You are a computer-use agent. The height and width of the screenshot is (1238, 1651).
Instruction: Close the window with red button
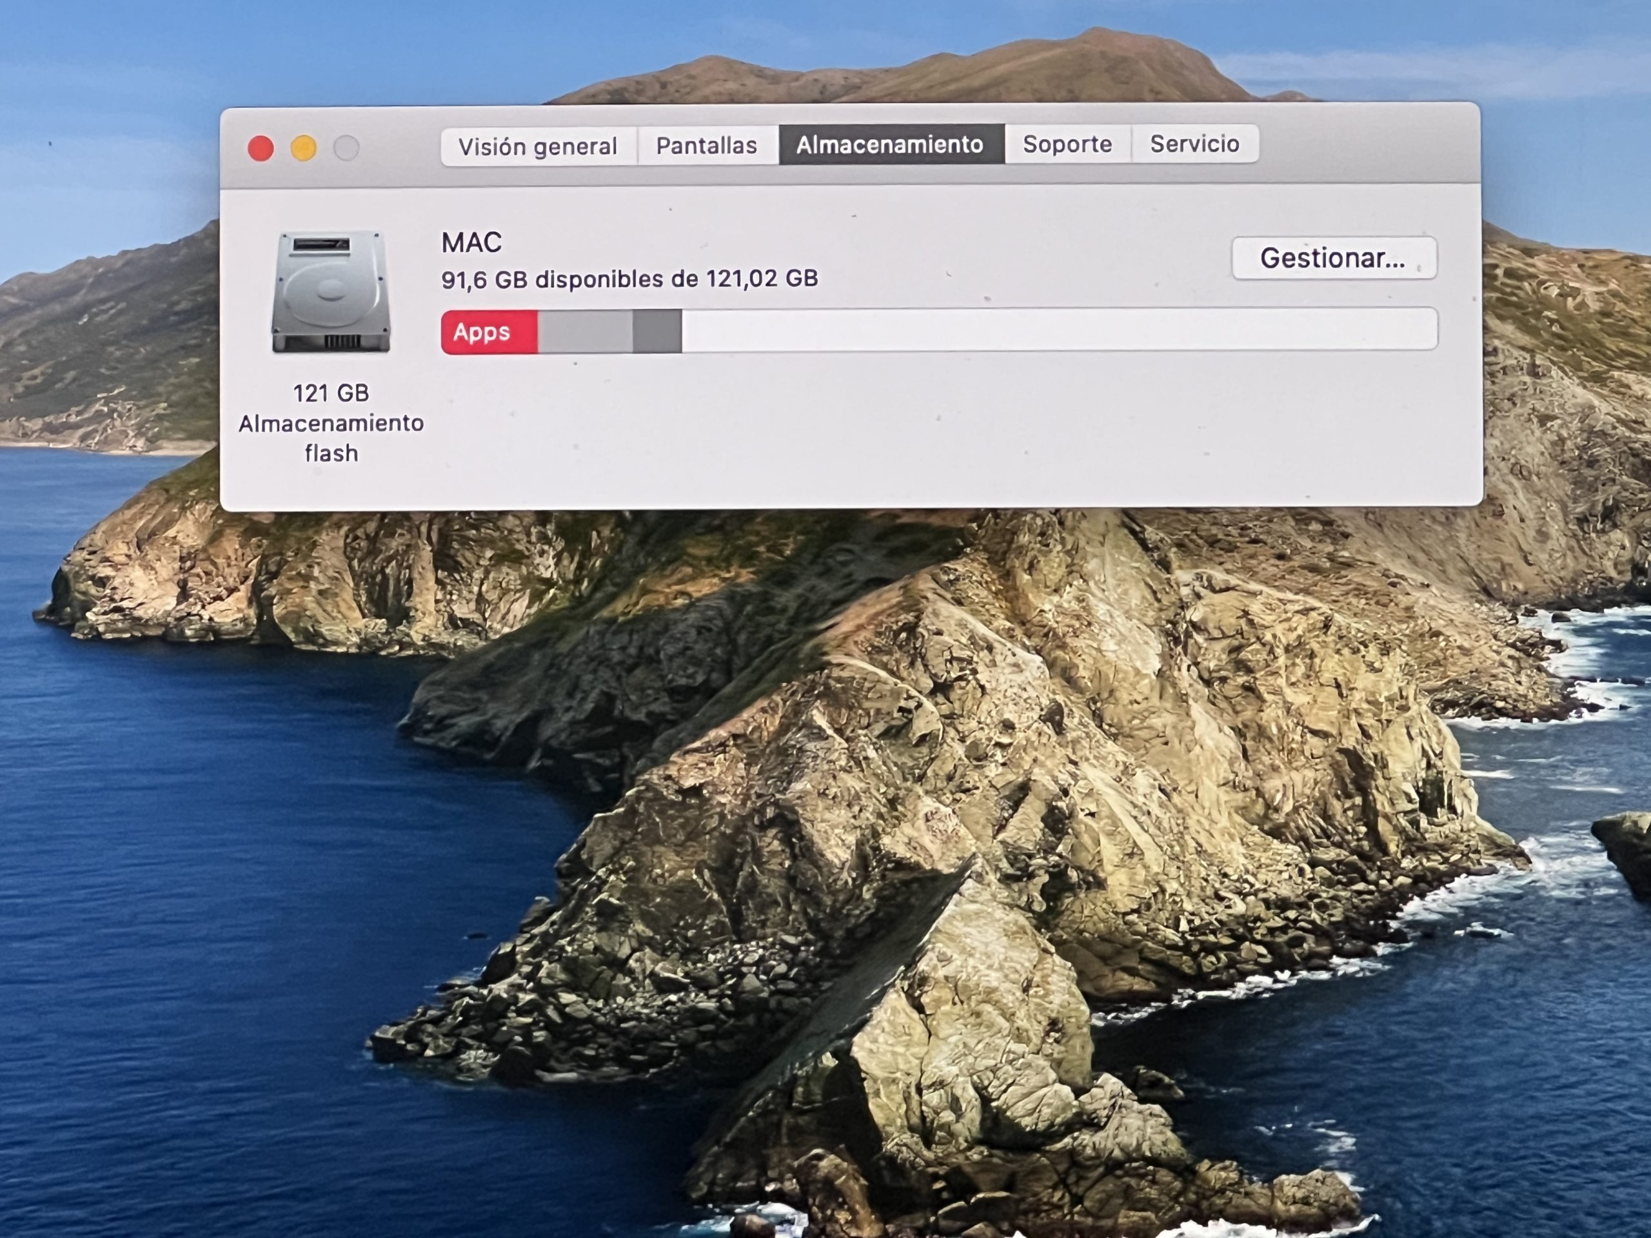pyautogui.click(x=261, y=148)
